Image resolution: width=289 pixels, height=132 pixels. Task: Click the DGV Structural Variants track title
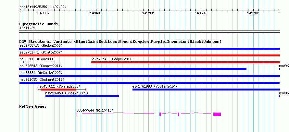tap(120, 42)
